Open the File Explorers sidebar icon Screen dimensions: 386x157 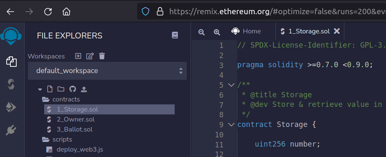pos(11,62)
